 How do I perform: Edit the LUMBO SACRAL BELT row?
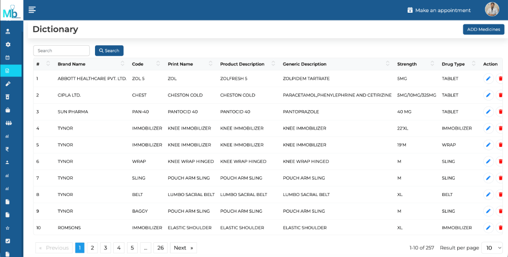489,195
